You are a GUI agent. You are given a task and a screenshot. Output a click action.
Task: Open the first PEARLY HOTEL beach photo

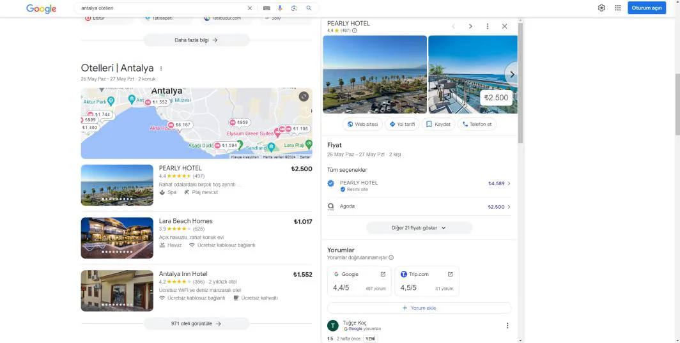(x=375, y=75)
